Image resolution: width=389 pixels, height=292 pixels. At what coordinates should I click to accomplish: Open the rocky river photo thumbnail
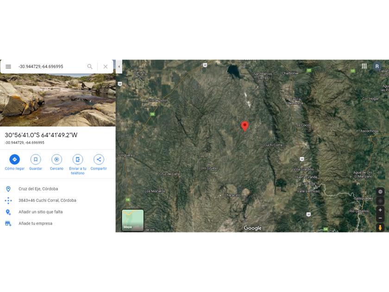point(58,100)
